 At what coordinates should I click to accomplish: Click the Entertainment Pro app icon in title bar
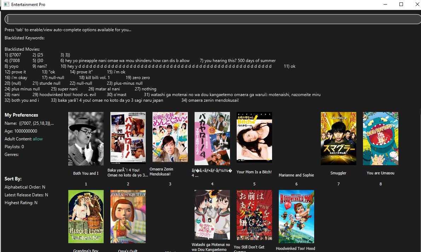(6, 4)
